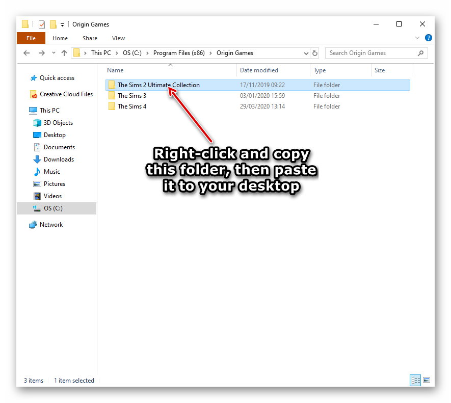Click the search magnifier icon
This screenshot has height=403, width=451.
point(420,53)
